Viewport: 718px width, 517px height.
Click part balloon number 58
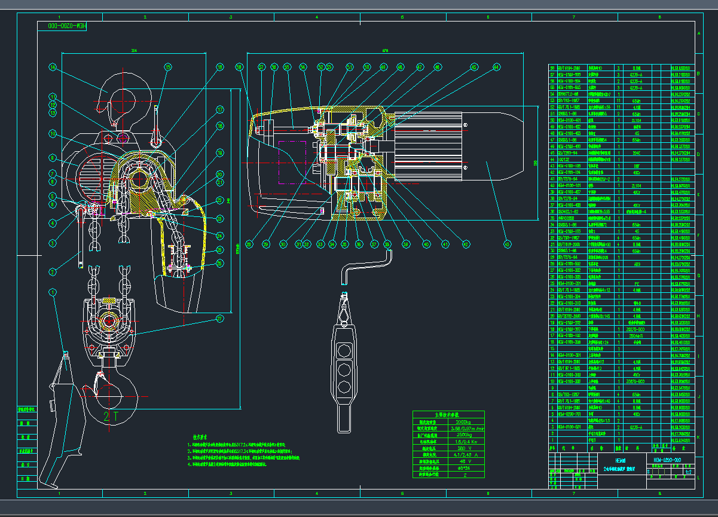(x=239, y=68)
